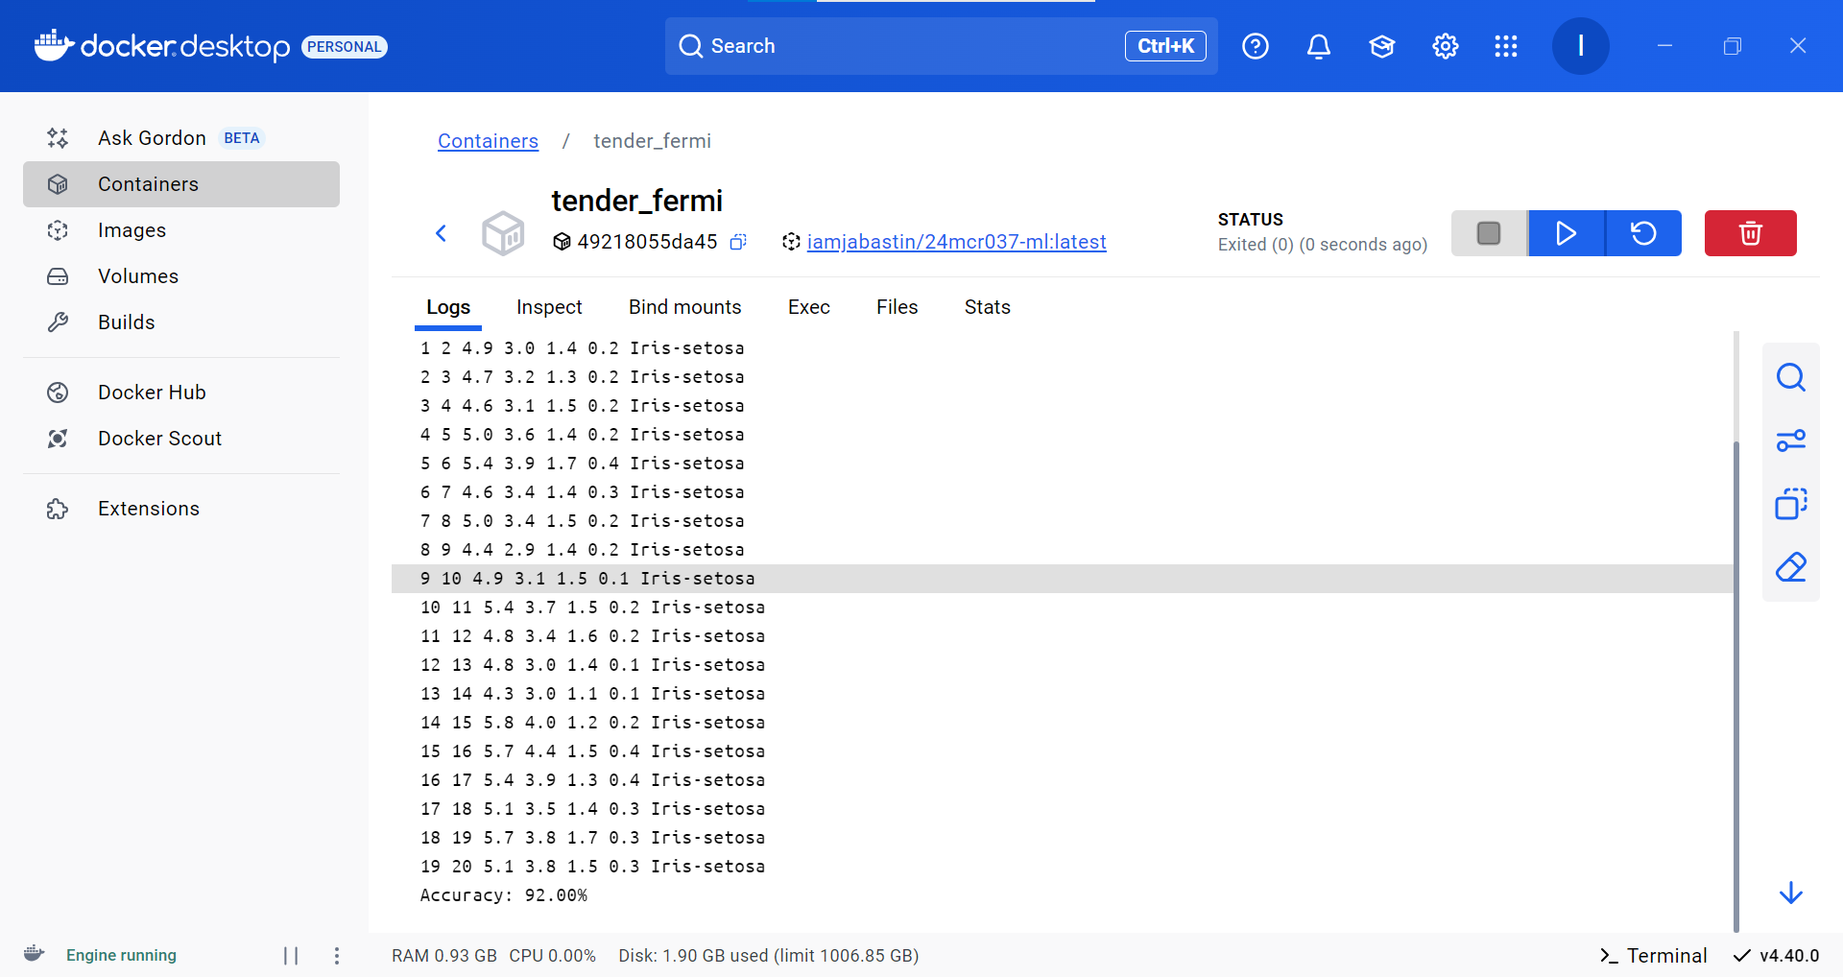Click the docker desktop logo

coord(162,46)
